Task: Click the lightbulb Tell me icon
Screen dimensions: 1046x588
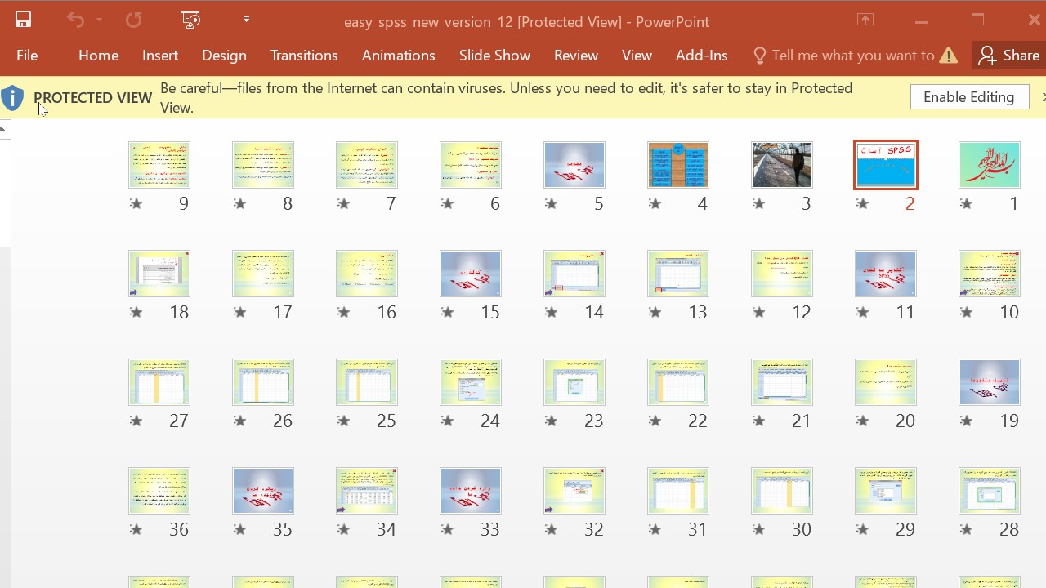Action: pyautogui.click(x=760, y=56)
